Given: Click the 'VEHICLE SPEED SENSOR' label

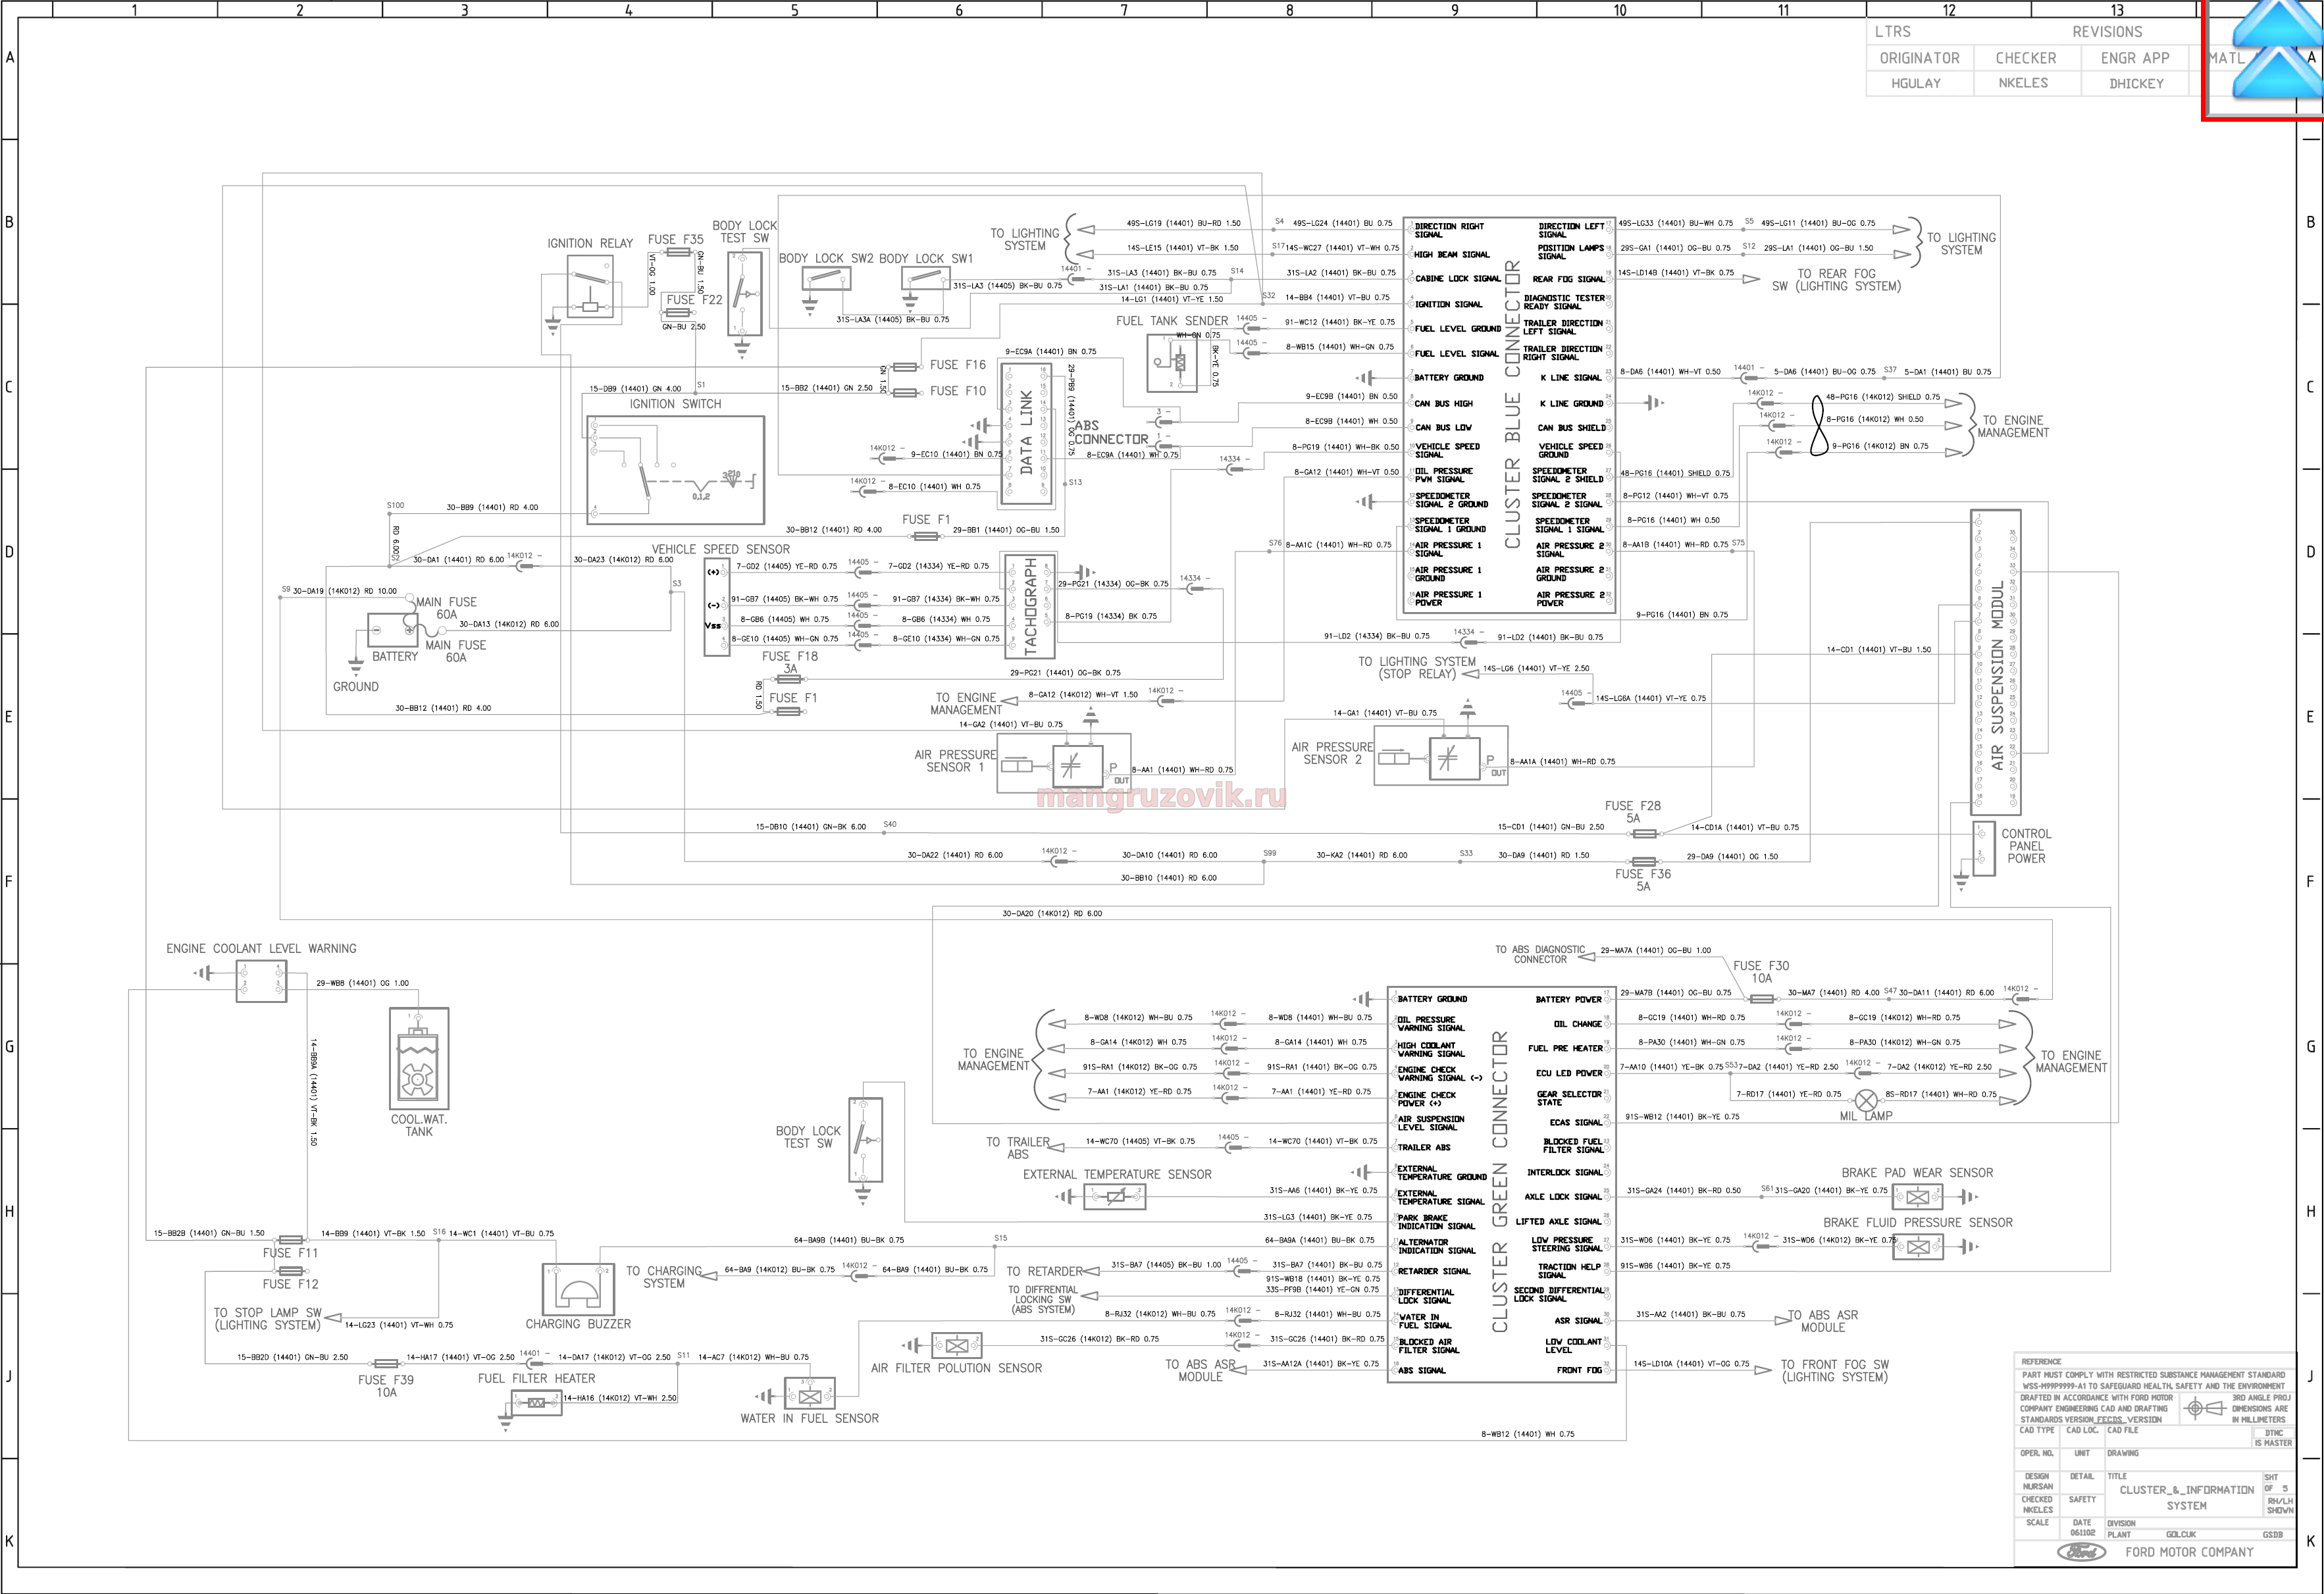Looking at the screenshot, I should tap(721, 549).
